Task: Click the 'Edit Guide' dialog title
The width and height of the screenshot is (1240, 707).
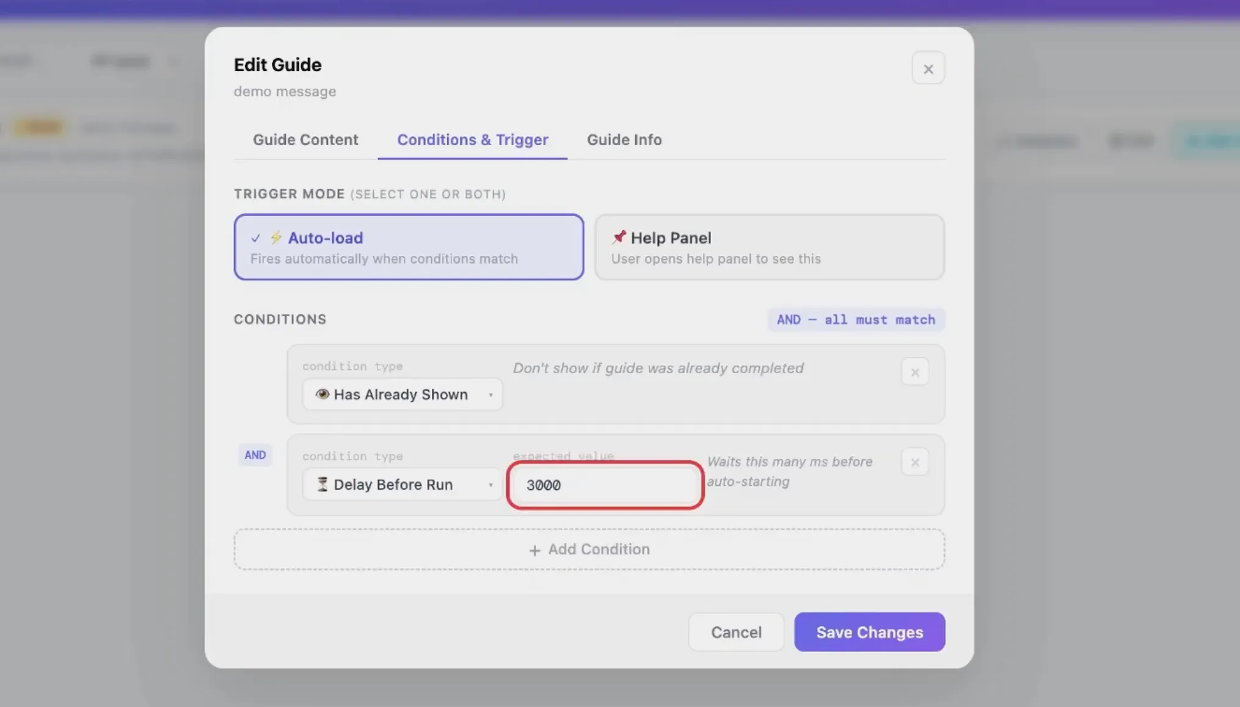Action: (277, 65)
